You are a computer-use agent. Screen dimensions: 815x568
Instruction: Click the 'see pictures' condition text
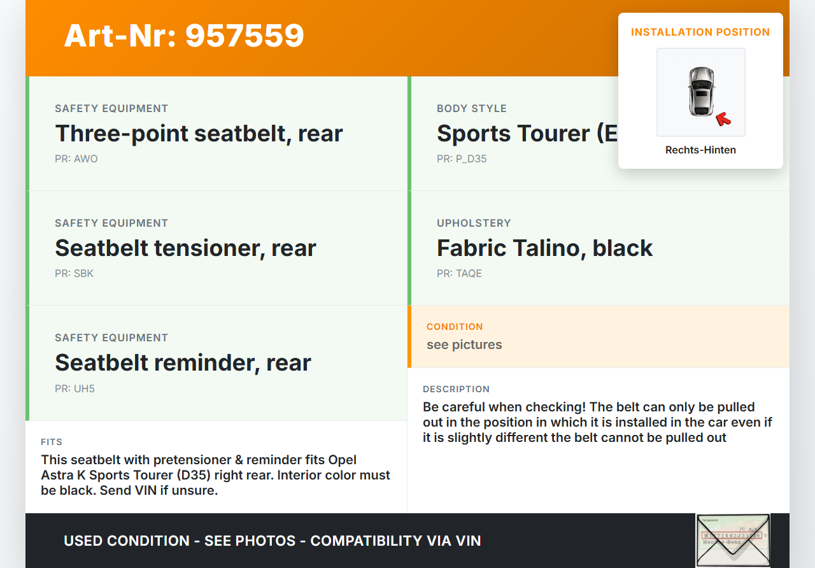pos(464,345)
